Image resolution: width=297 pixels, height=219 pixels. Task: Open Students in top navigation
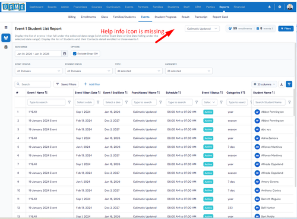click(x=173, y=7)
